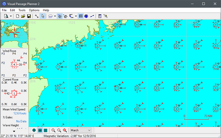221x138 pixels.
Task: Expand the print preview dropdown arrow
Action: 11,16
